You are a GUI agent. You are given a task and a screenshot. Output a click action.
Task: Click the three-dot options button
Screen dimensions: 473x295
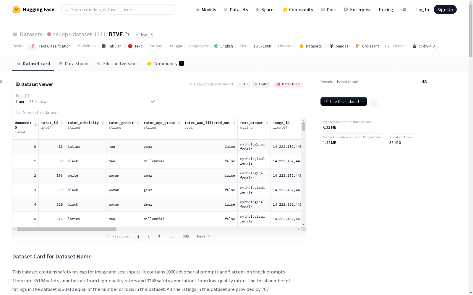[x=374, y=101]
